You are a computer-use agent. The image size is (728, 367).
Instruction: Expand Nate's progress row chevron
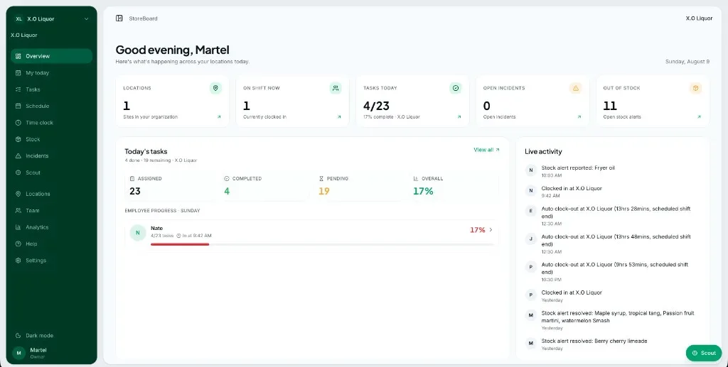[x=491, y=230]
